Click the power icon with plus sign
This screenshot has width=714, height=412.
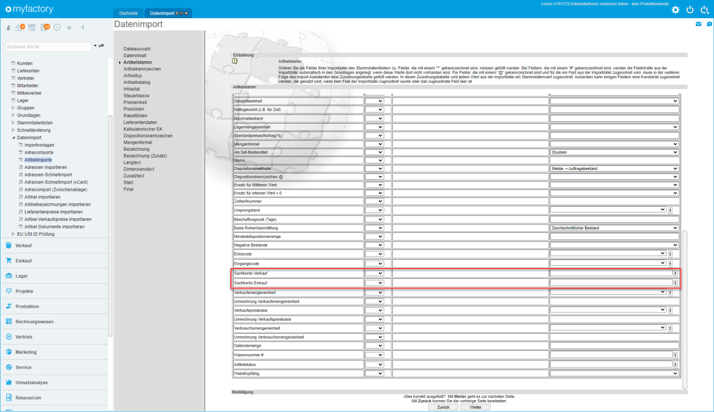704,10
